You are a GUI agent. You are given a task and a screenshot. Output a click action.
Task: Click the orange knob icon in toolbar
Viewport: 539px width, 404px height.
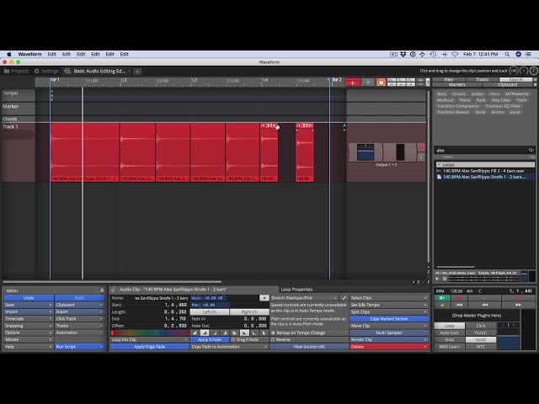click(x=381, y=82)
